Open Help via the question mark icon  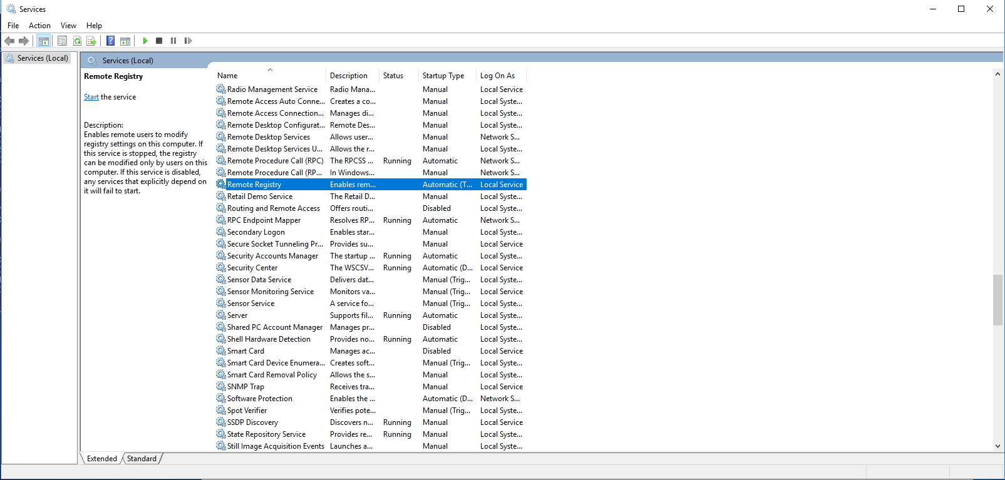[x=110, y=41]
